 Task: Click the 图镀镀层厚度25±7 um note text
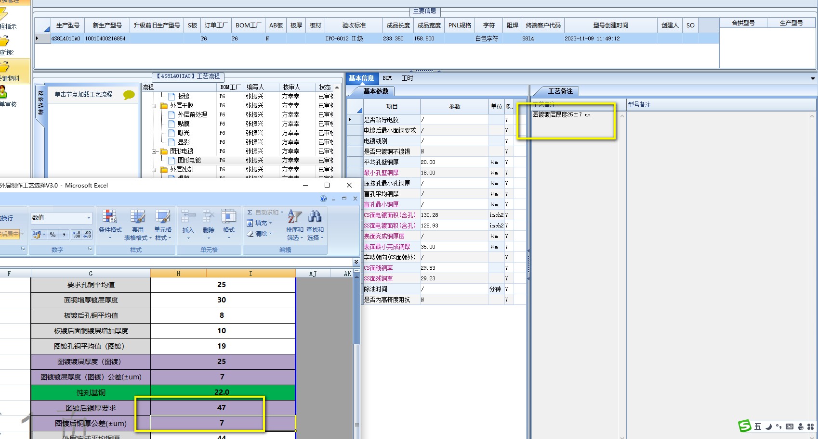point(561,115)
